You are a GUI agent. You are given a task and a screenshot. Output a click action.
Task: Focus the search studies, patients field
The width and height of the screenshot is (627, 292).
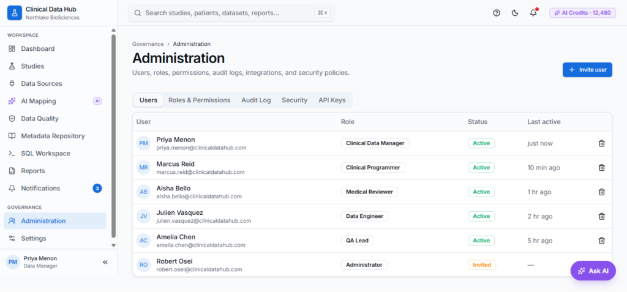(231, 13)
